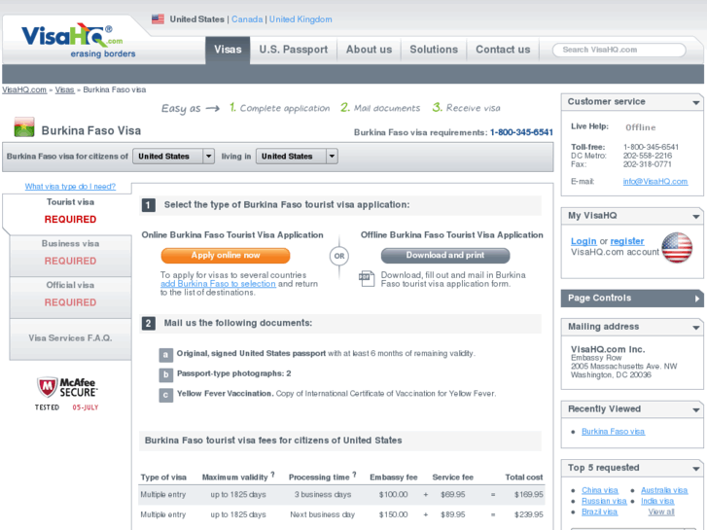Open China visa link
This screenshot has width=707, height=530.
pyautogui.click(x=600, y=490)
